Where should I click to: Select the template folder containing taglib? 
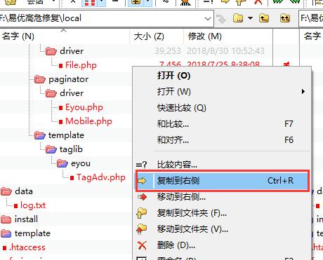click(59, 135)
